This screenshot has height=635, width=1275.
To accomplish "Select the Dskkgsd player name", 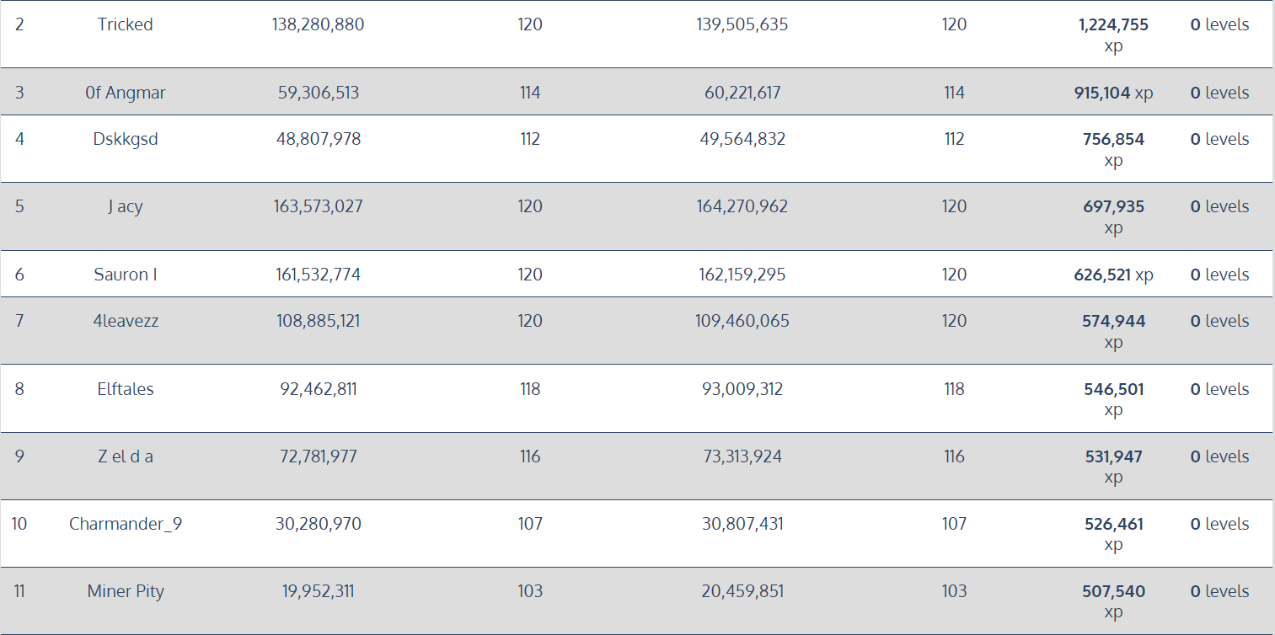I will point(126,139).
